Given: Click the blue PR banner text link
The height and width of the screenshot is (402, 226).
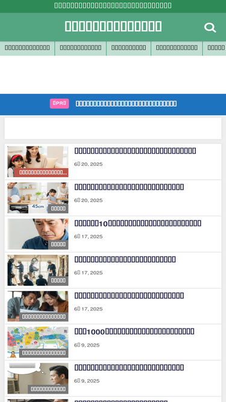Looking at the screenshot, I should [x=126, y=104].
